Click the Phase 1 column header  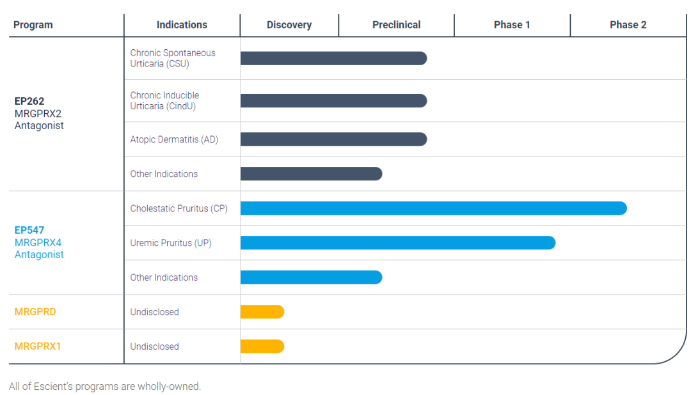[x=512, y=25]
